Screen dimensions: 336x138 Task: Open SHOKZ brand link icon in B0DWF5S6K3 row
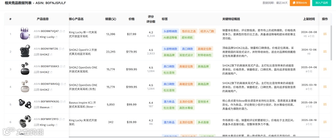pyautogui.click(x=51, y=72)
